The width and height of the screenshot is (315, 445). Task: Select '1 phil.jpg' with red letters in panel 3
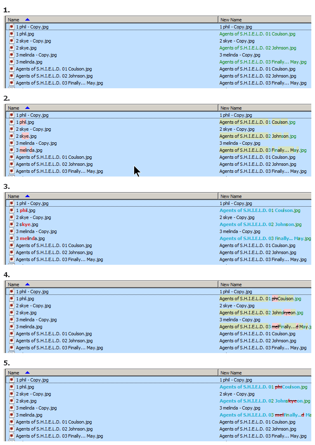coord(26,210)
